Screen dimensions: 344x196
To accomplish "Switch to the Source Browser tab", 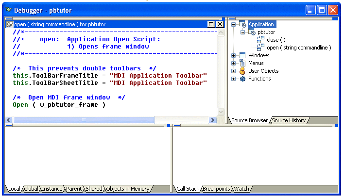I will (249, 120).
